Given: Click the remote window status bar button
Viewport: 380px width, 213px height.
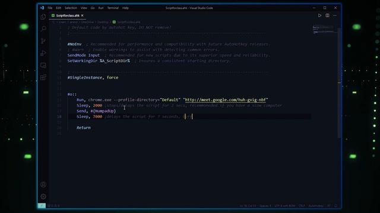Looking at the screenshot, I should point(42,206).
